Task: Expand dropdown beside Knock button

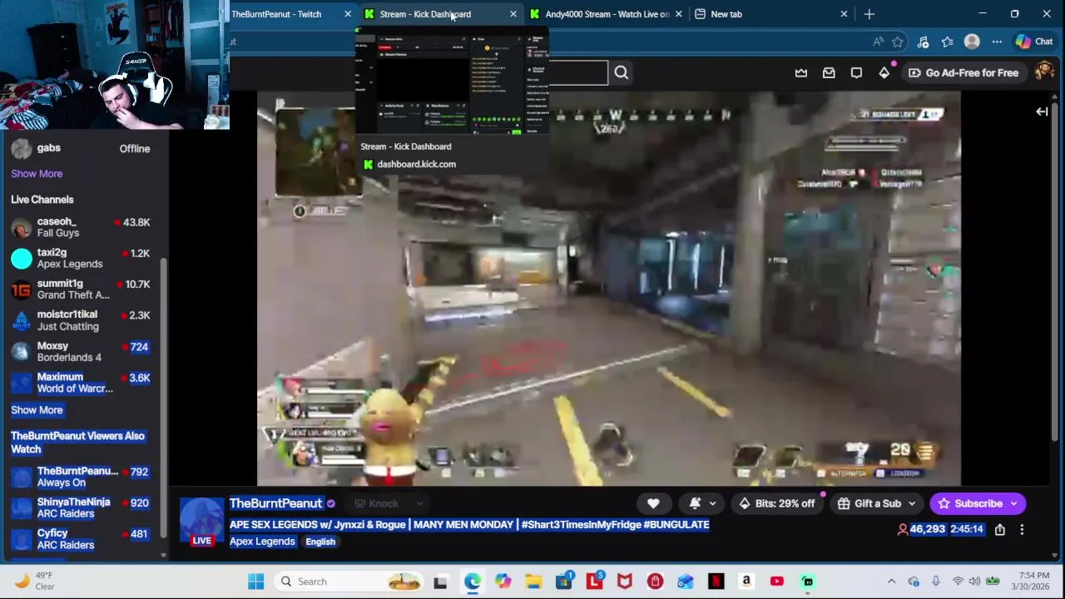Action: point(419,503)
